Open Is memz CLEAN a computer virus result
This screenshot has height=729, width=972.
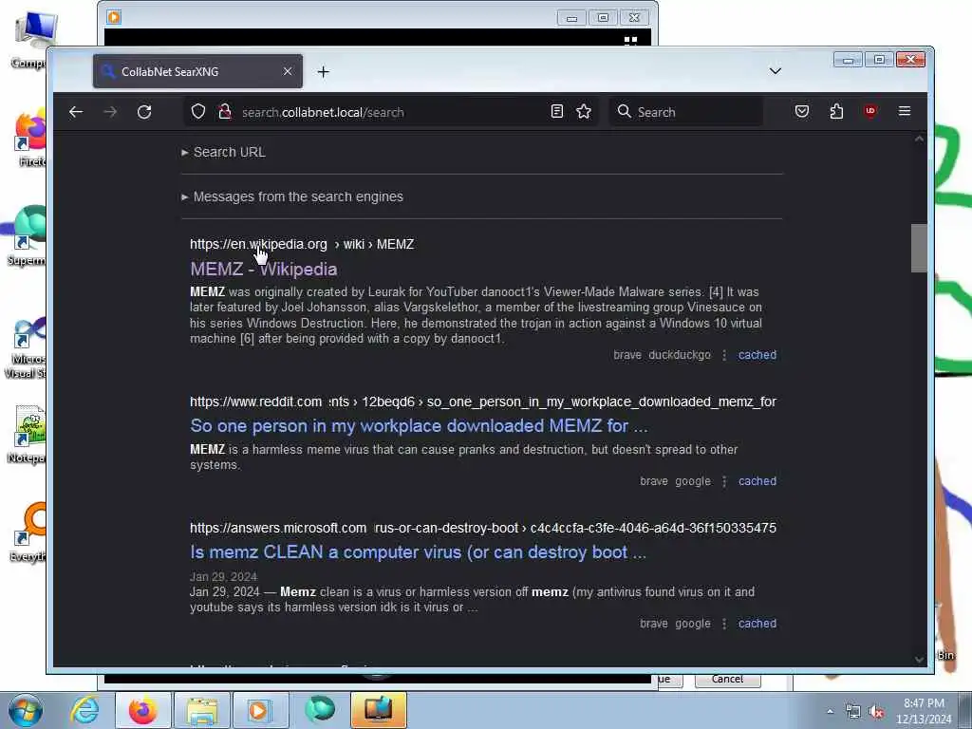[x=418, y=552]
